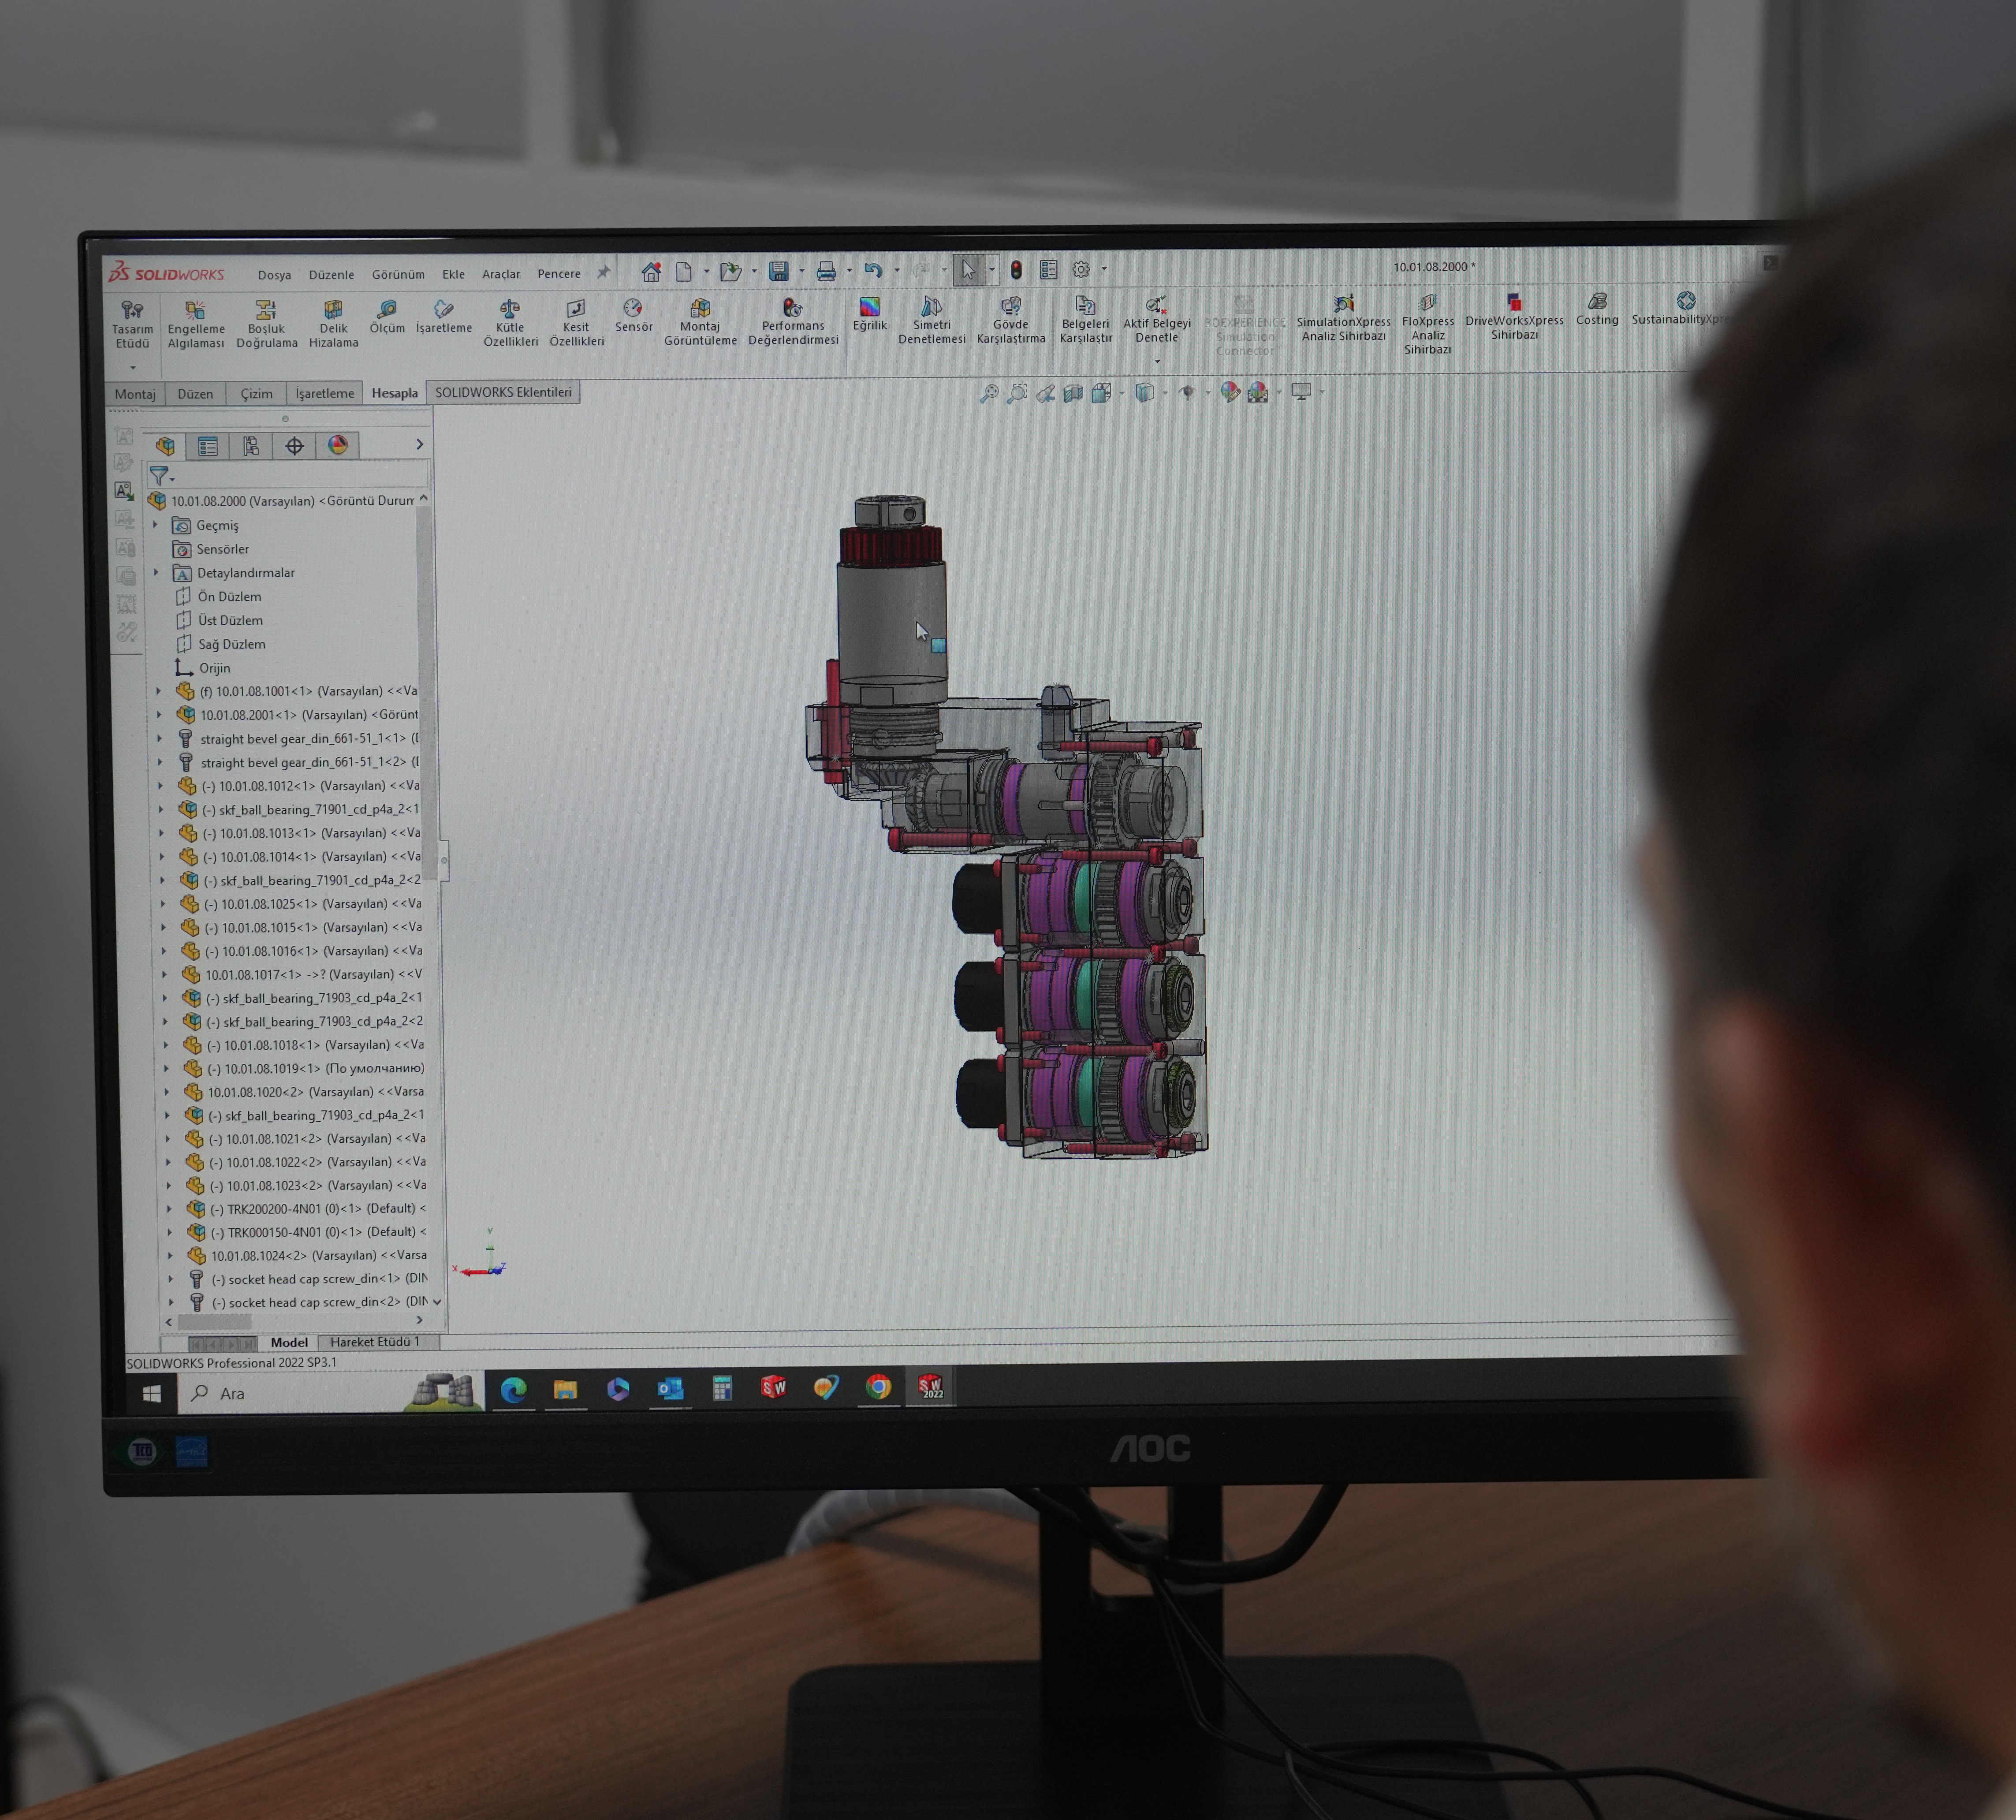Screen dimensions: 2016x1820
Task: Launch FloXpress Analiz Sihirbazı
Action: (1427, 324)
